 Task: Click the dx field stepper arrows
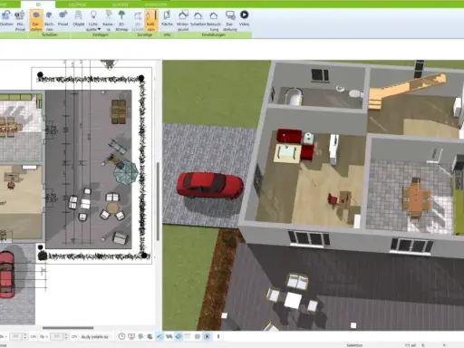point(25,336)
